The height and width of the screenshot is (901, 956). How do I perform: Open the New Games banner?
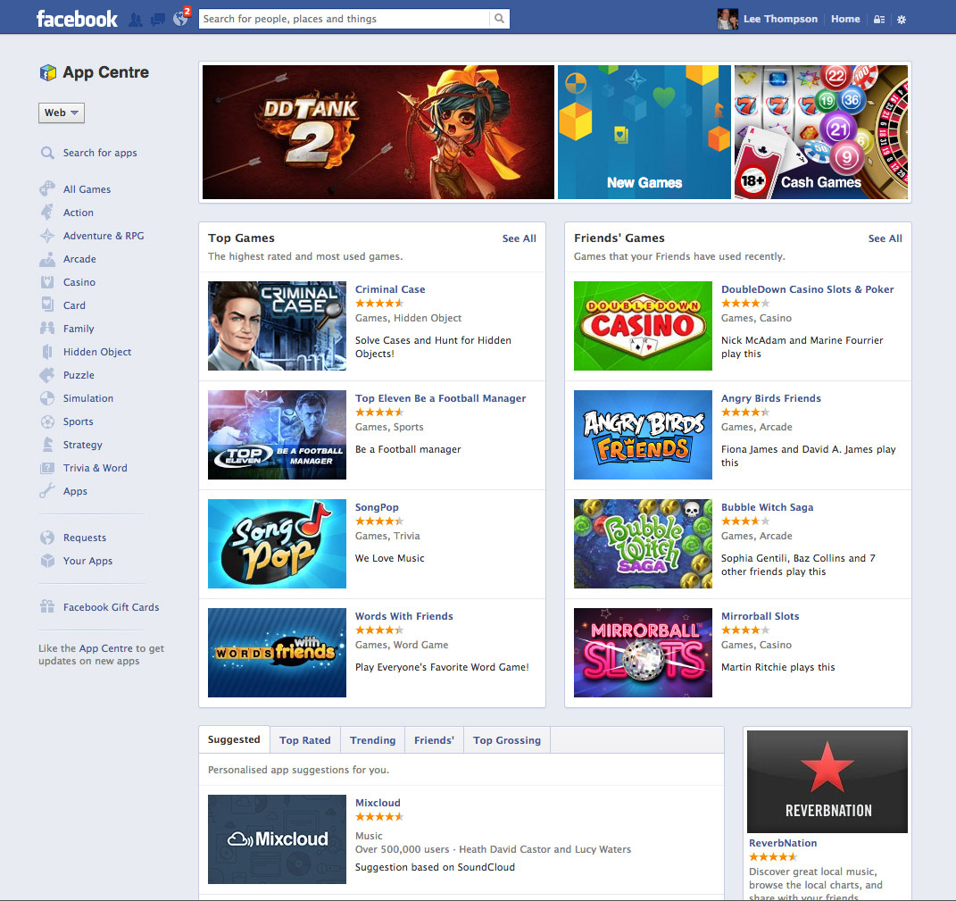click(644, 132)
